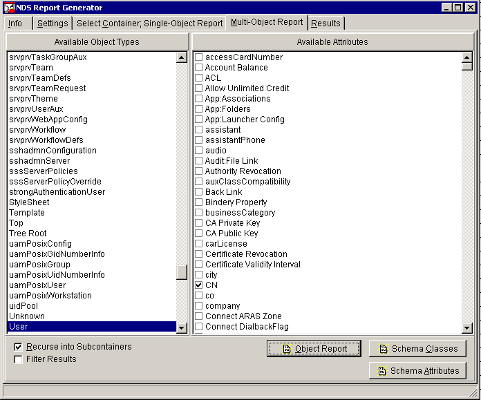Screen dimensions: 481x400
Task: Select the StyleSheet object type
Action: click(92, 202)
